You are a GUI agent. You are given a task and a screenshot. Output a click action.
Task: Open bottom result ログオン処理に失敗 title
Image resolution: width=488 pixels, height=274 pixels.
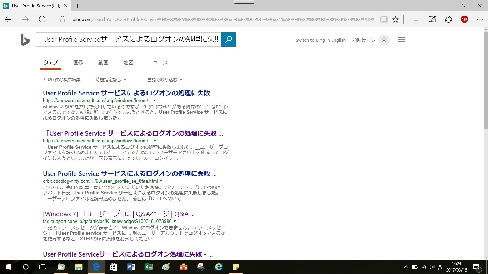pyautogui.click(x=128, y=254)
